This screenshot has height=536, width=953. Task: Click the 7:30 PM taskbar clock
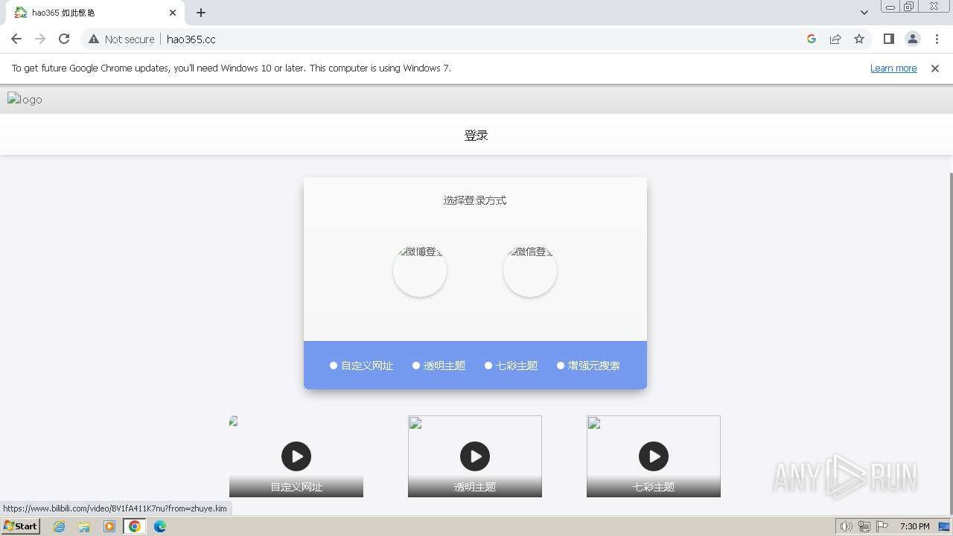coord(914,526)
